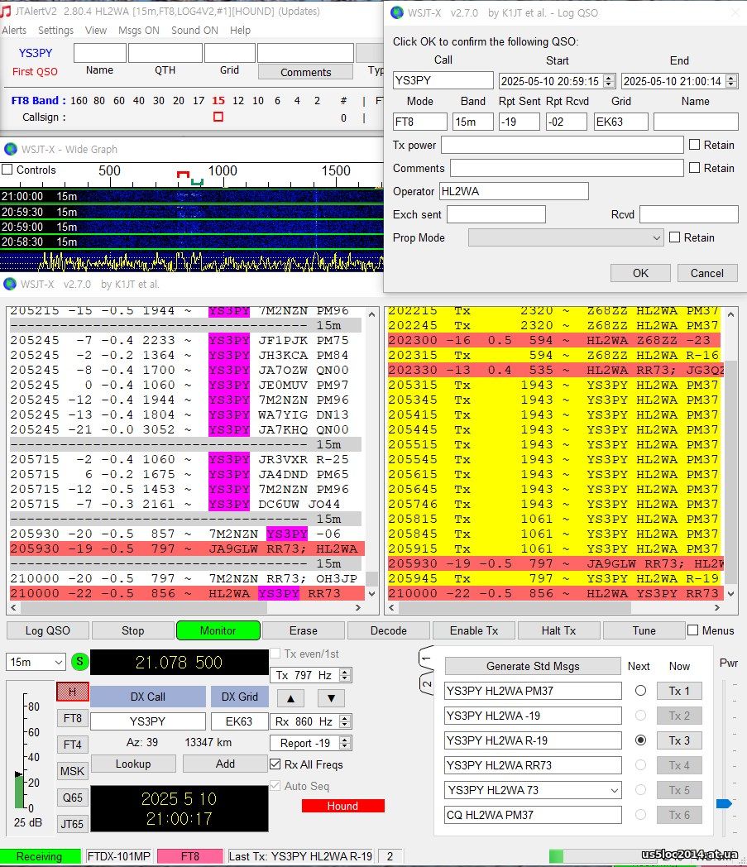747x867 pixels.
Task: Click the Tune button
Action: [644, 630]
